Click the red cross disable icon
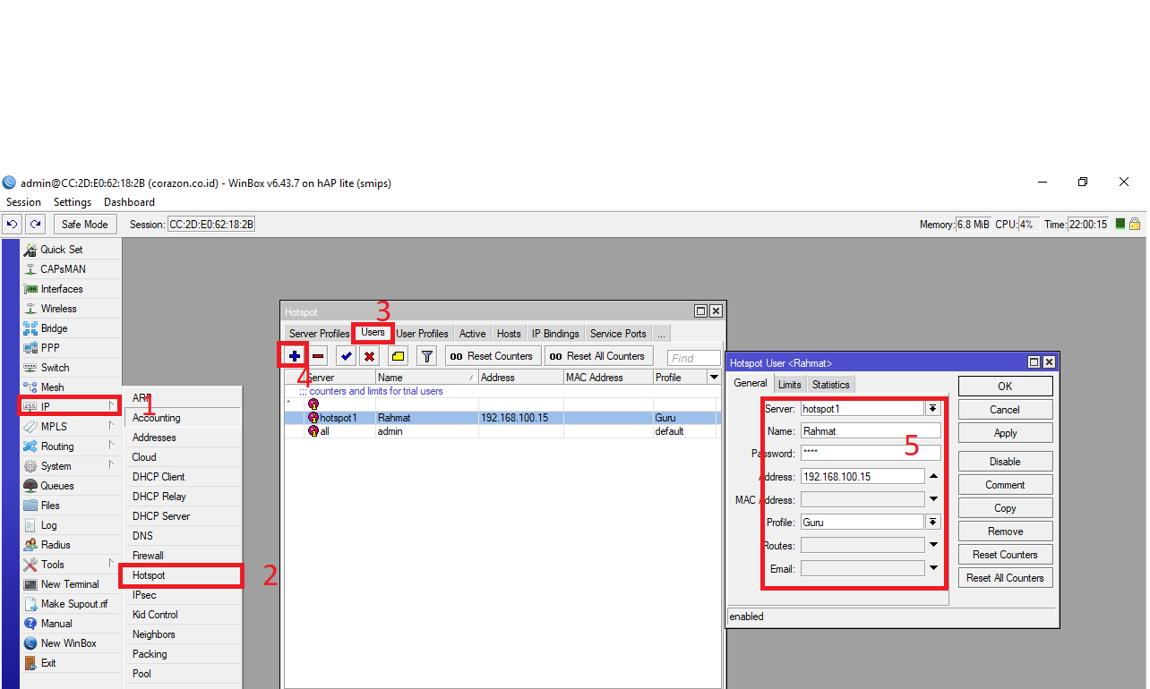 (x=369, y=356)
